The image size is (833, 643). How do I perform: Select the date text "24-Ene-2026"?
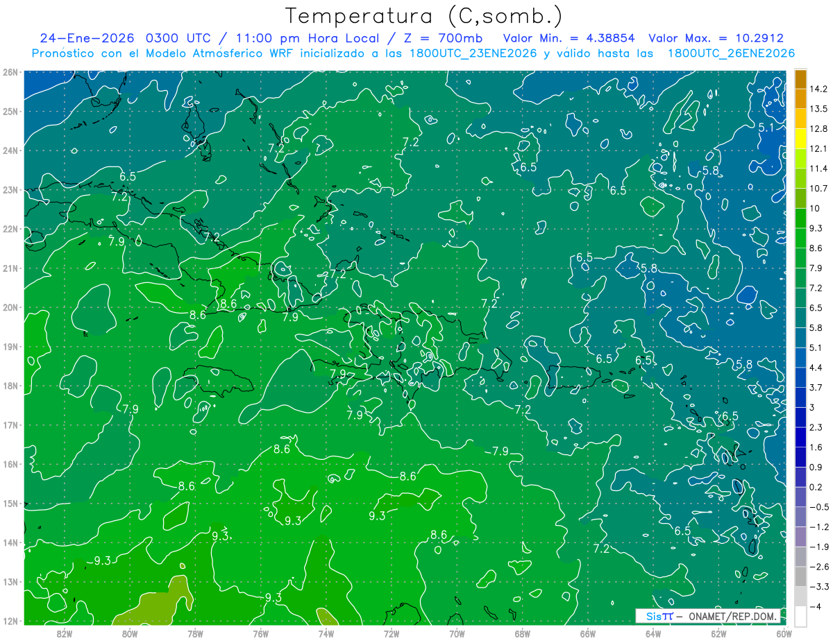87,38
